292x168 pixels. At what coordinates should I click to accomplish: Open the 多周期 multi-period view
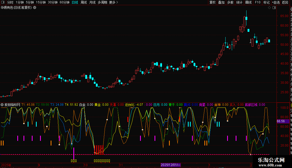pos(103,2)
